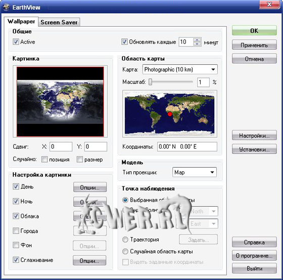Click the world map area thumbnail

click(x=170, y=114)
